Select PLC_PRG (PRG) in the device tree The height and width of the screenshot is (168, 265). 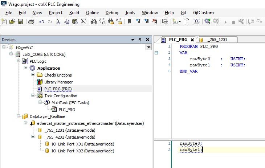point(58,89)
